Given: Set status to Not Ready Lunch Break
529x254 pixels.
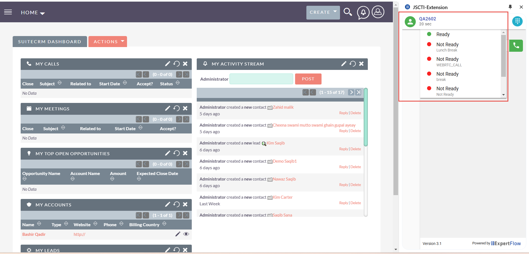Looking at the screenshot, I should [447, 47].
